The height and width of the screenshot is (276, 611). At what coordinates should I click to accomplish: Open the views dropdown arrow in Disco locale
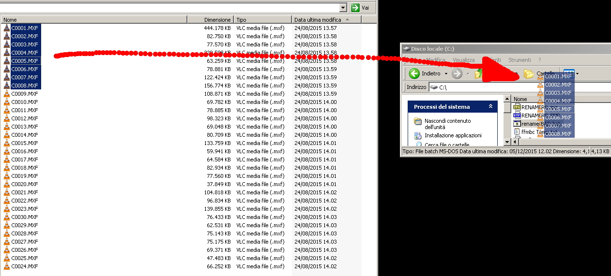pos(577,74)
